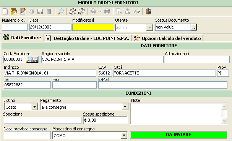The width and height of the screenshot is (232, 141).
Task: Open the Opzioni Calcolo del venduto tab
Action: click(167, 38)
